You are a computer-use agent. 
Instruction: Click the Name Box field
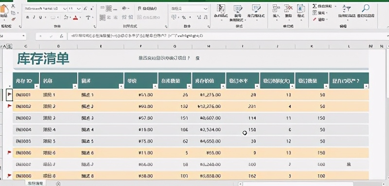pos(13,36)
